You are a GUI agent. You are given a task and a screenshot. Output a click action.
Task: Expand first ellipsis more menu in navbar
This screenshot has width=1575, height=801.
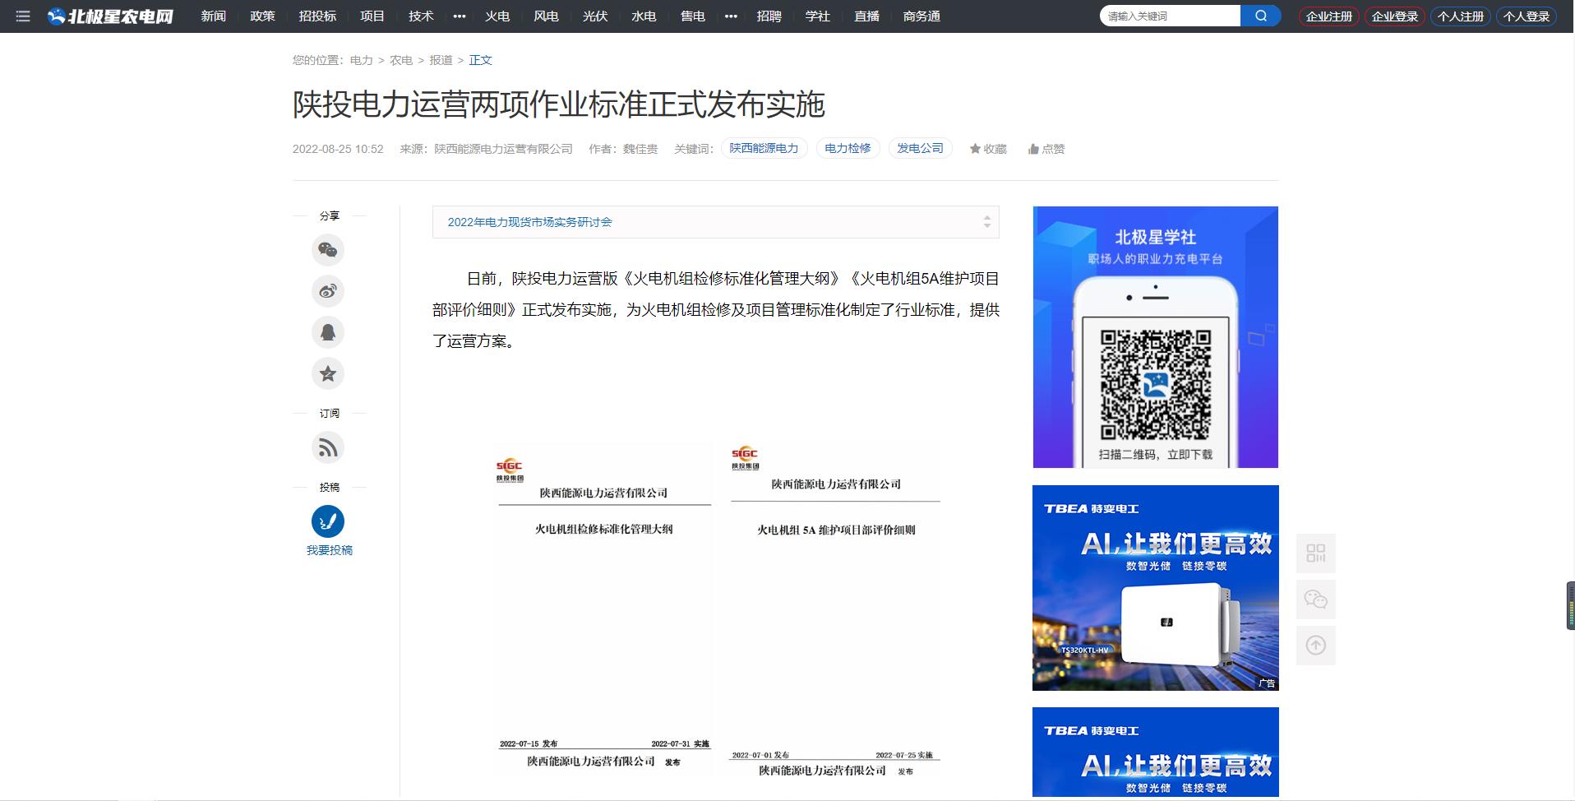[460, 16]
